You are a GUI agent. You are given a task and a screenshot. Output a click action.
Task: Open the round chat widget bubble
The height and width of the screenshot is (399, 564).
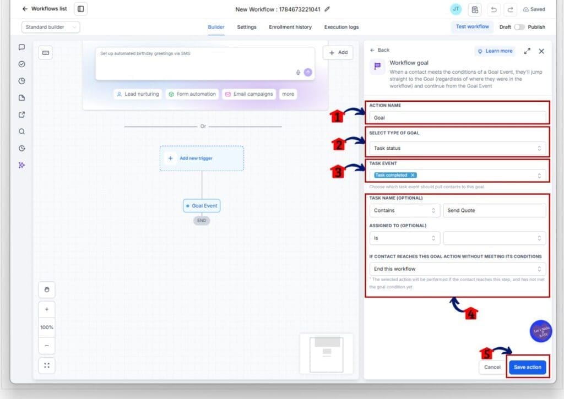(x=541, y=331)
